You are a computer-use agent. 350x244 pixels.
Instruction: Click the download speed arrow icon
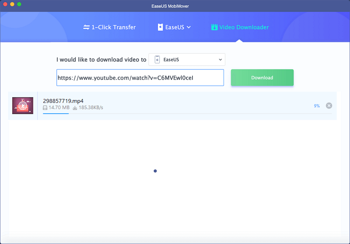(75, 108)
